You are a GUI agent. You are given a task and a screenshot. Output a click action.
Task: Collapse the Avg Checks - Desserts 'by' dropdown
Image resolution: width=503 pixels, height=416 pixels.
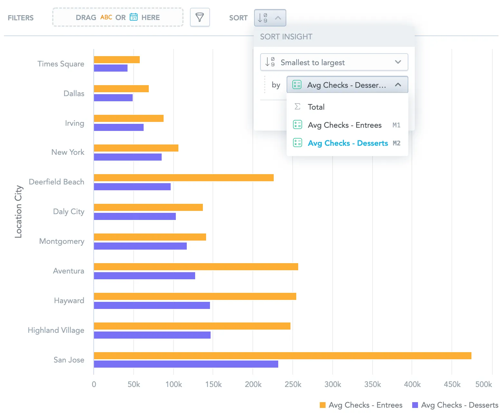click(x=398, y=84)
